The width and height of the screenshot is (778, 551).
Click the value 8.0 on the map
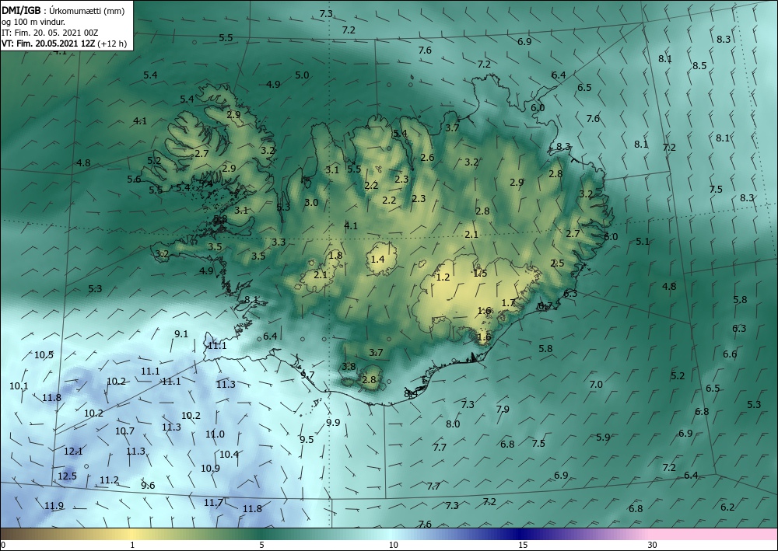point(453,424)
